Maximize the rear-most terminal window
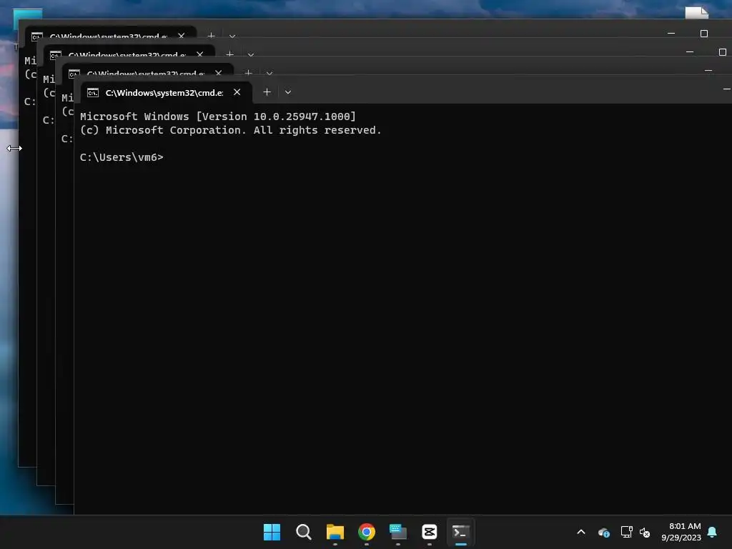732x549 pixels. pos(704,34)
